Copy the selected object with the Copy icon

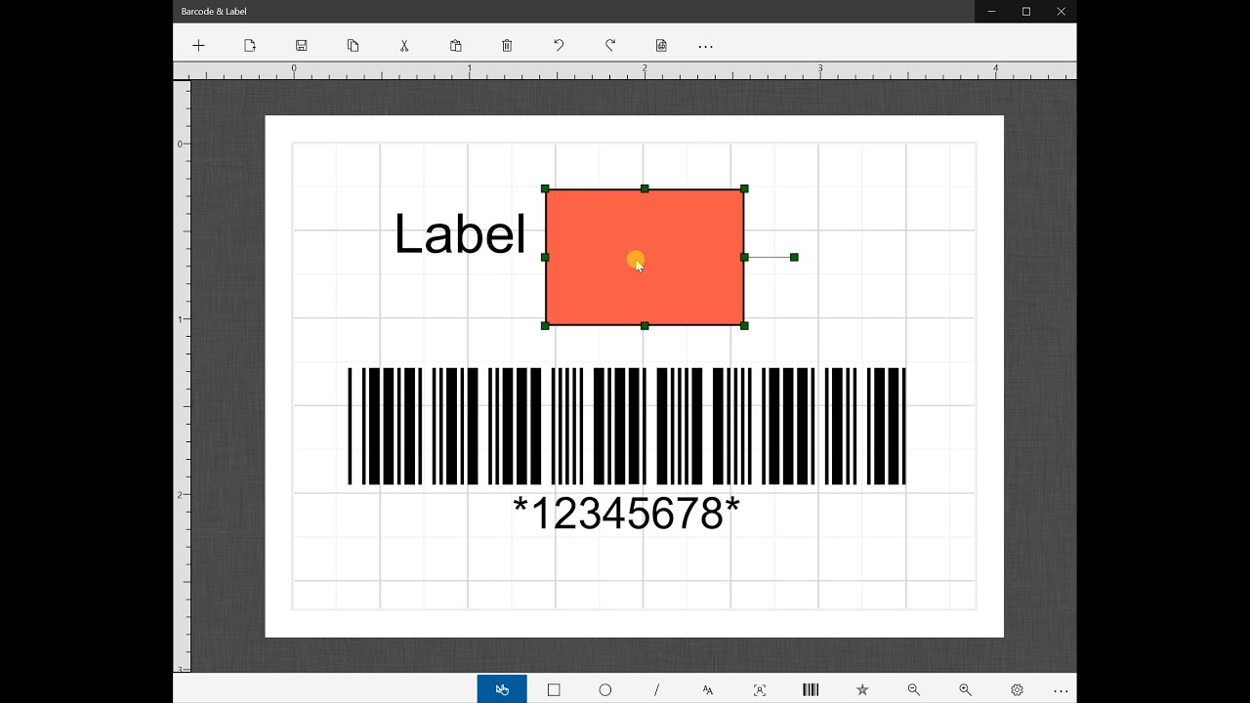tap(353, 46)
